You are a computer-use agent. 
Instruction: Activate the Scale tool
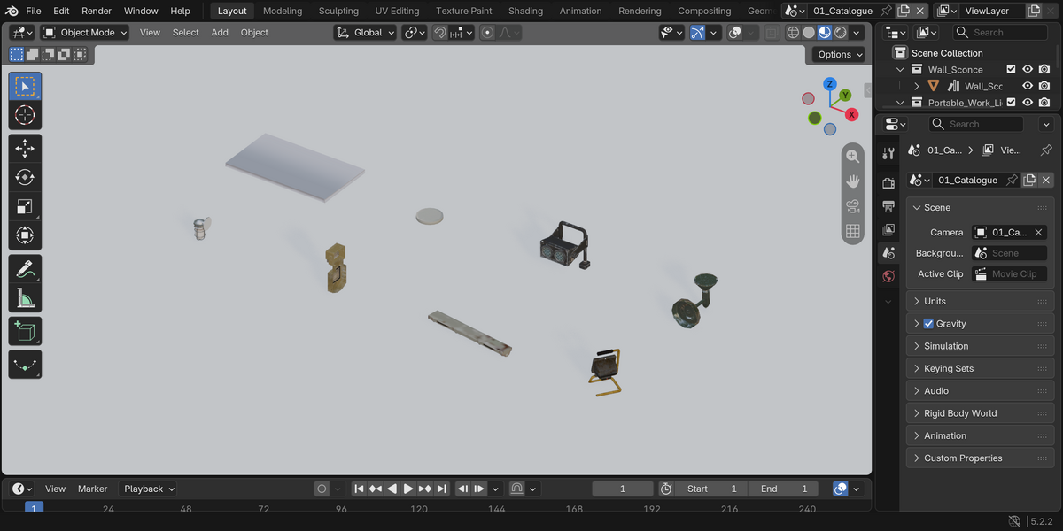(25, 207)
